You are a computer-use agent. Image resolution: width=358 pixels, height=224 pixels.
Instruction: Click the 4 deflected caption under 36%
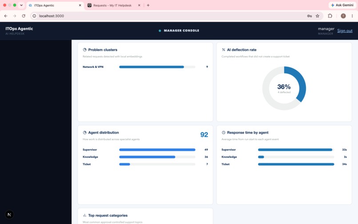pyautogui.click(x=284, y=92)
